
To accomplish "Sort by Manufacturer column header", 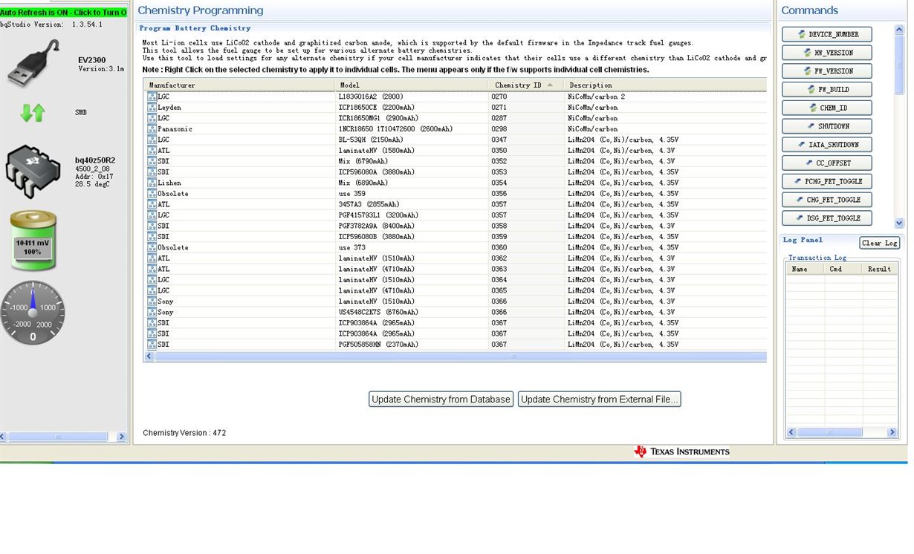I will pyautogui.click(x=239, y=85).
